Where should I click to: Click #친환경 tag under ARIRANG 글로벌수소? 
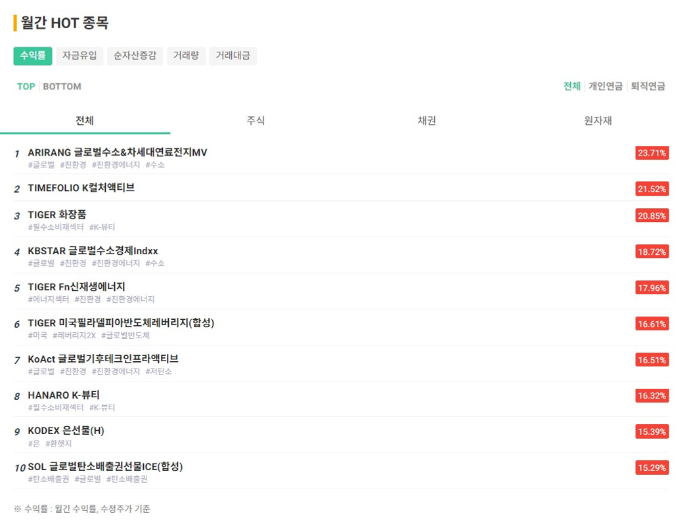(x=74, y=165)
